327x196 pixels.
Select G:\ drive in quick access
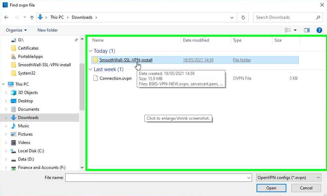point(20,40)
